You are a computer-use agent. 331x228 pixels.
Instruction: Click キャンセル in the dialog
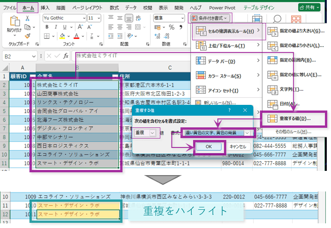(x=238, y=147)
